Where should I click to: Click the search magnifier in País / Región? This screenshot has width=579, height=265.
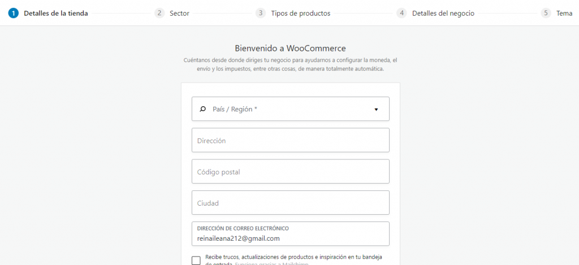point(203,109)
